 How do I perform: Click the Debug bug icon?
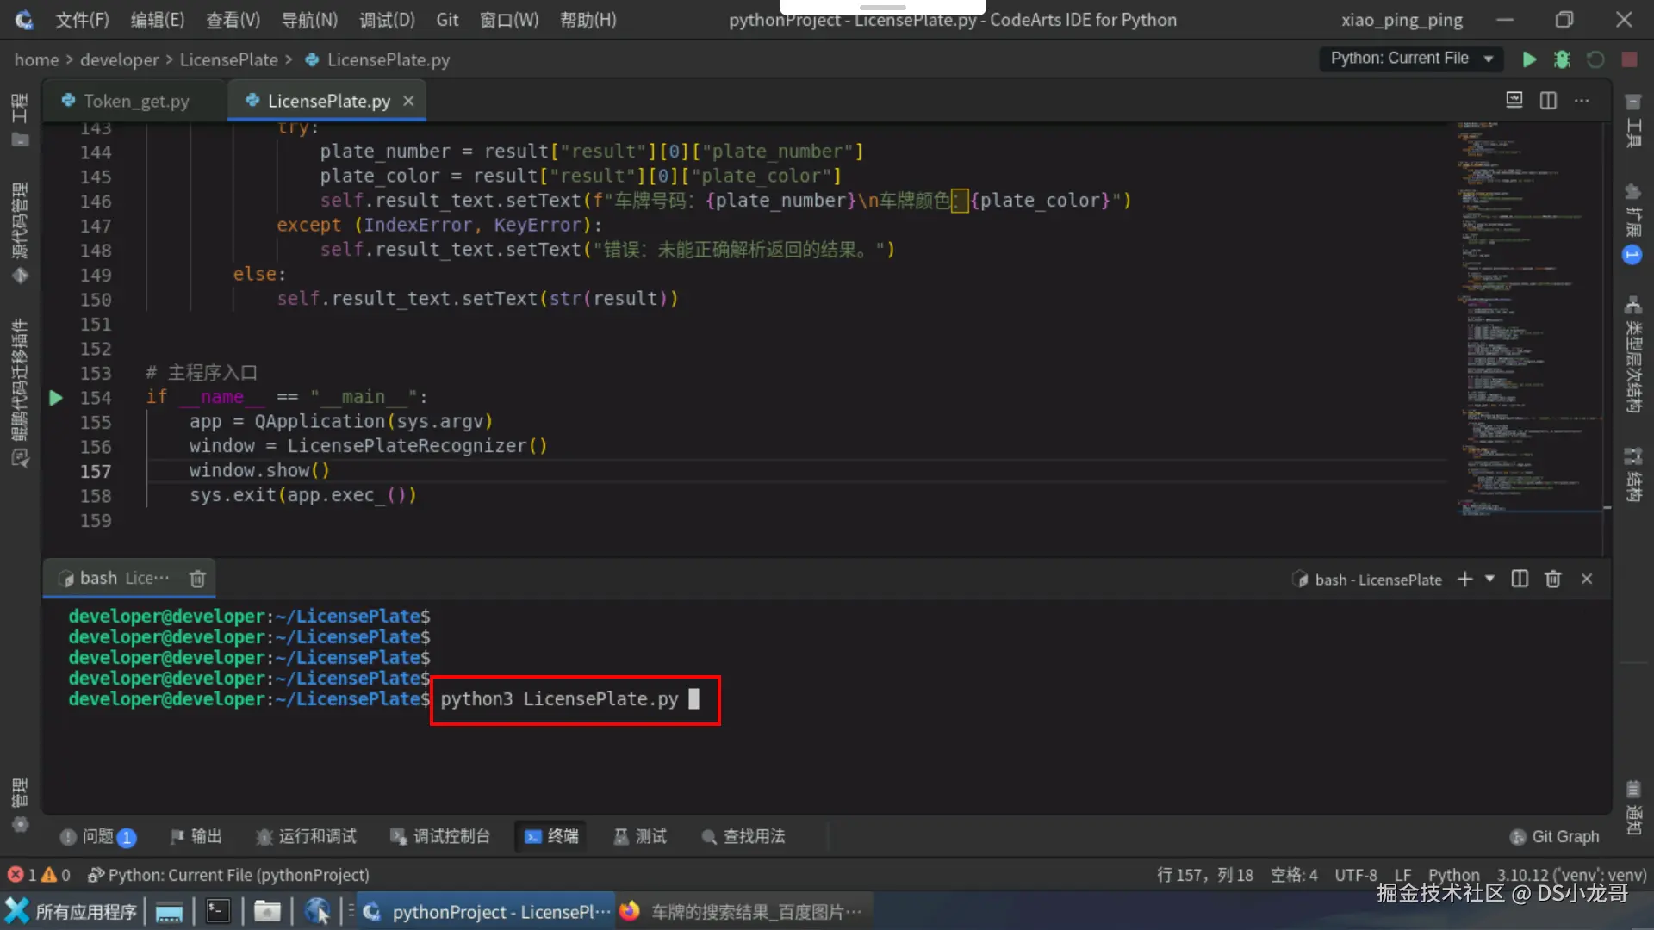tap(1562, 59)
